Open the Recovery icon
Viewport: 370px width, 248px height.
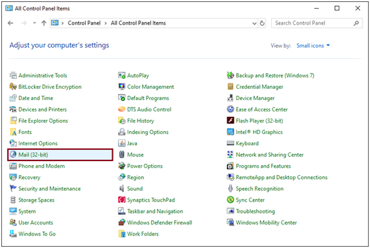(x=13, y=177)
